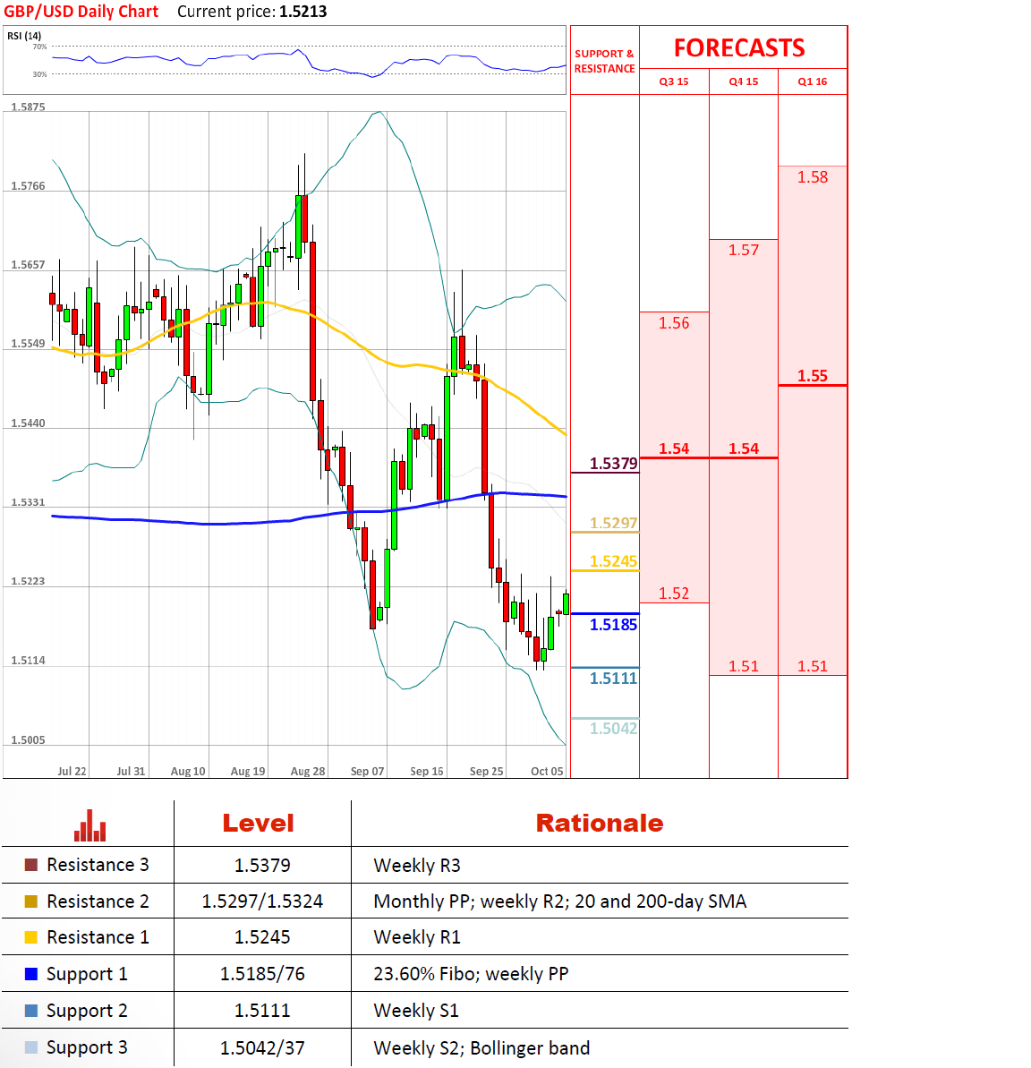
Task: Select the Resistance 2 row label
Action: coord(98,901)
